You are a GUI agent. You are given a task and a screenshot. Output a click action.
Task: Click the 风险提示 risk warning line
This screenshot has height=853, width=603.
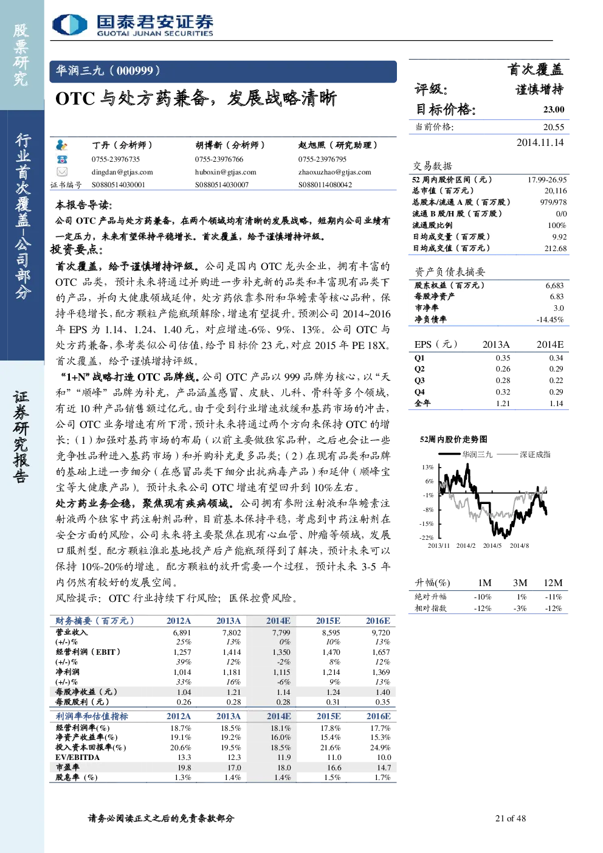[177, 598]
